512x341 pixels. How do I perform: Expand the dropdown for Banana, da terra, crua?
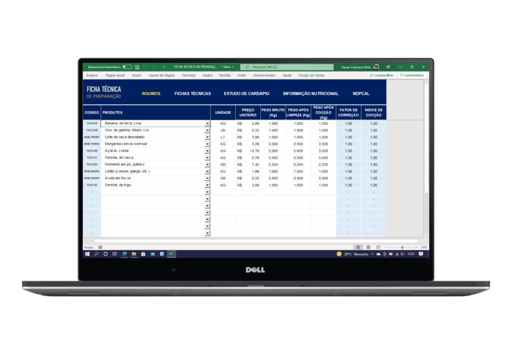click(207, 123)
